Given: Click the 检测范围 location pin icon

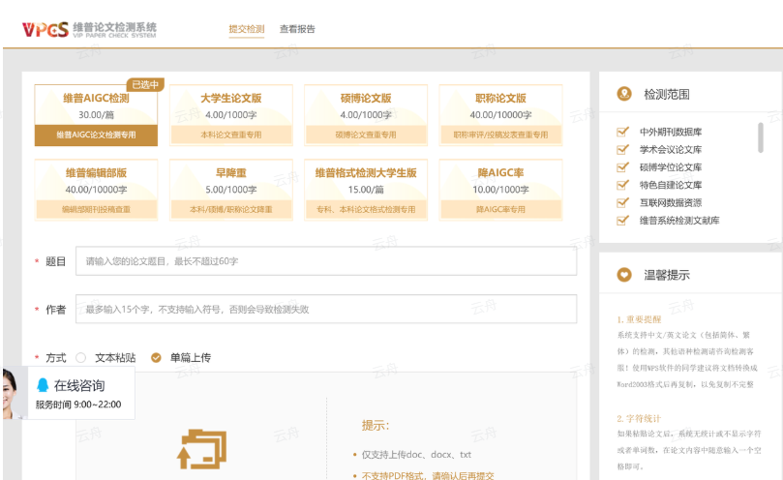Looking at the screenshot, I should (x=624, y=94).
